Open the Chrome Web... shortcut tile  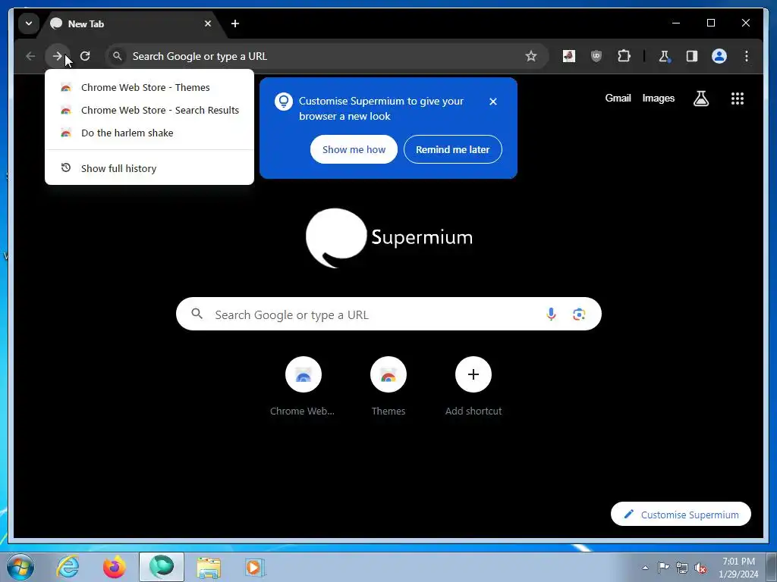pos(303,386)
